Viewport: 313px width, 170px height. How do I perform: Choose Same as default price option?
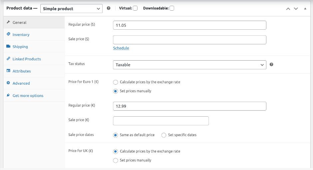116,135
